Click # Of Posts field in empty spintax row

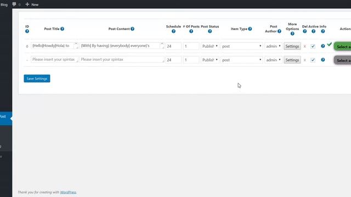pyautogui.click(x=191, y=60)
